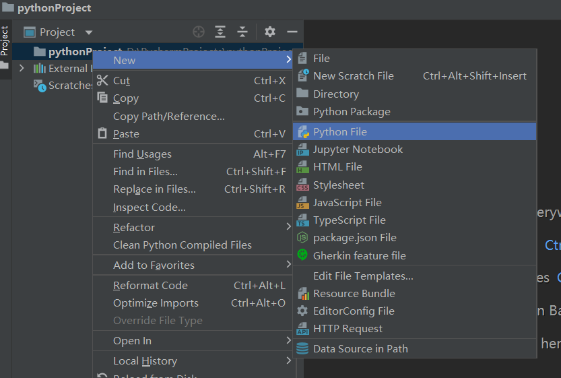561x378 pixels.
Task: Hide the Project panel with minus icon
Action: pos(292,32)
